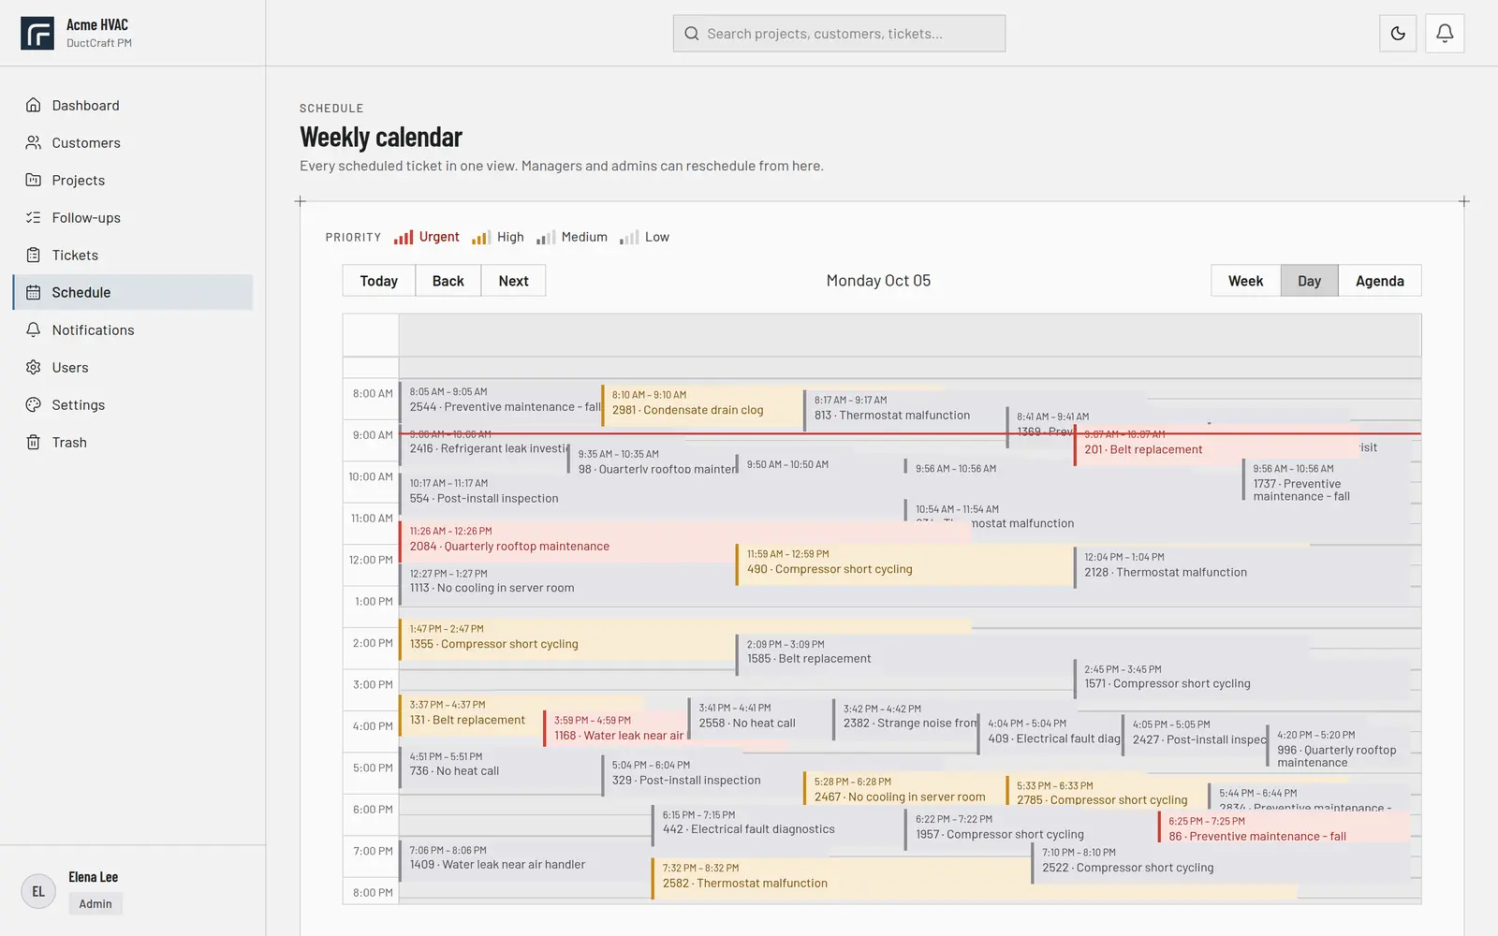Open event 442 Electrical fault diagnostics
The height and width of the screenshot is (936, 1498).
777,826
